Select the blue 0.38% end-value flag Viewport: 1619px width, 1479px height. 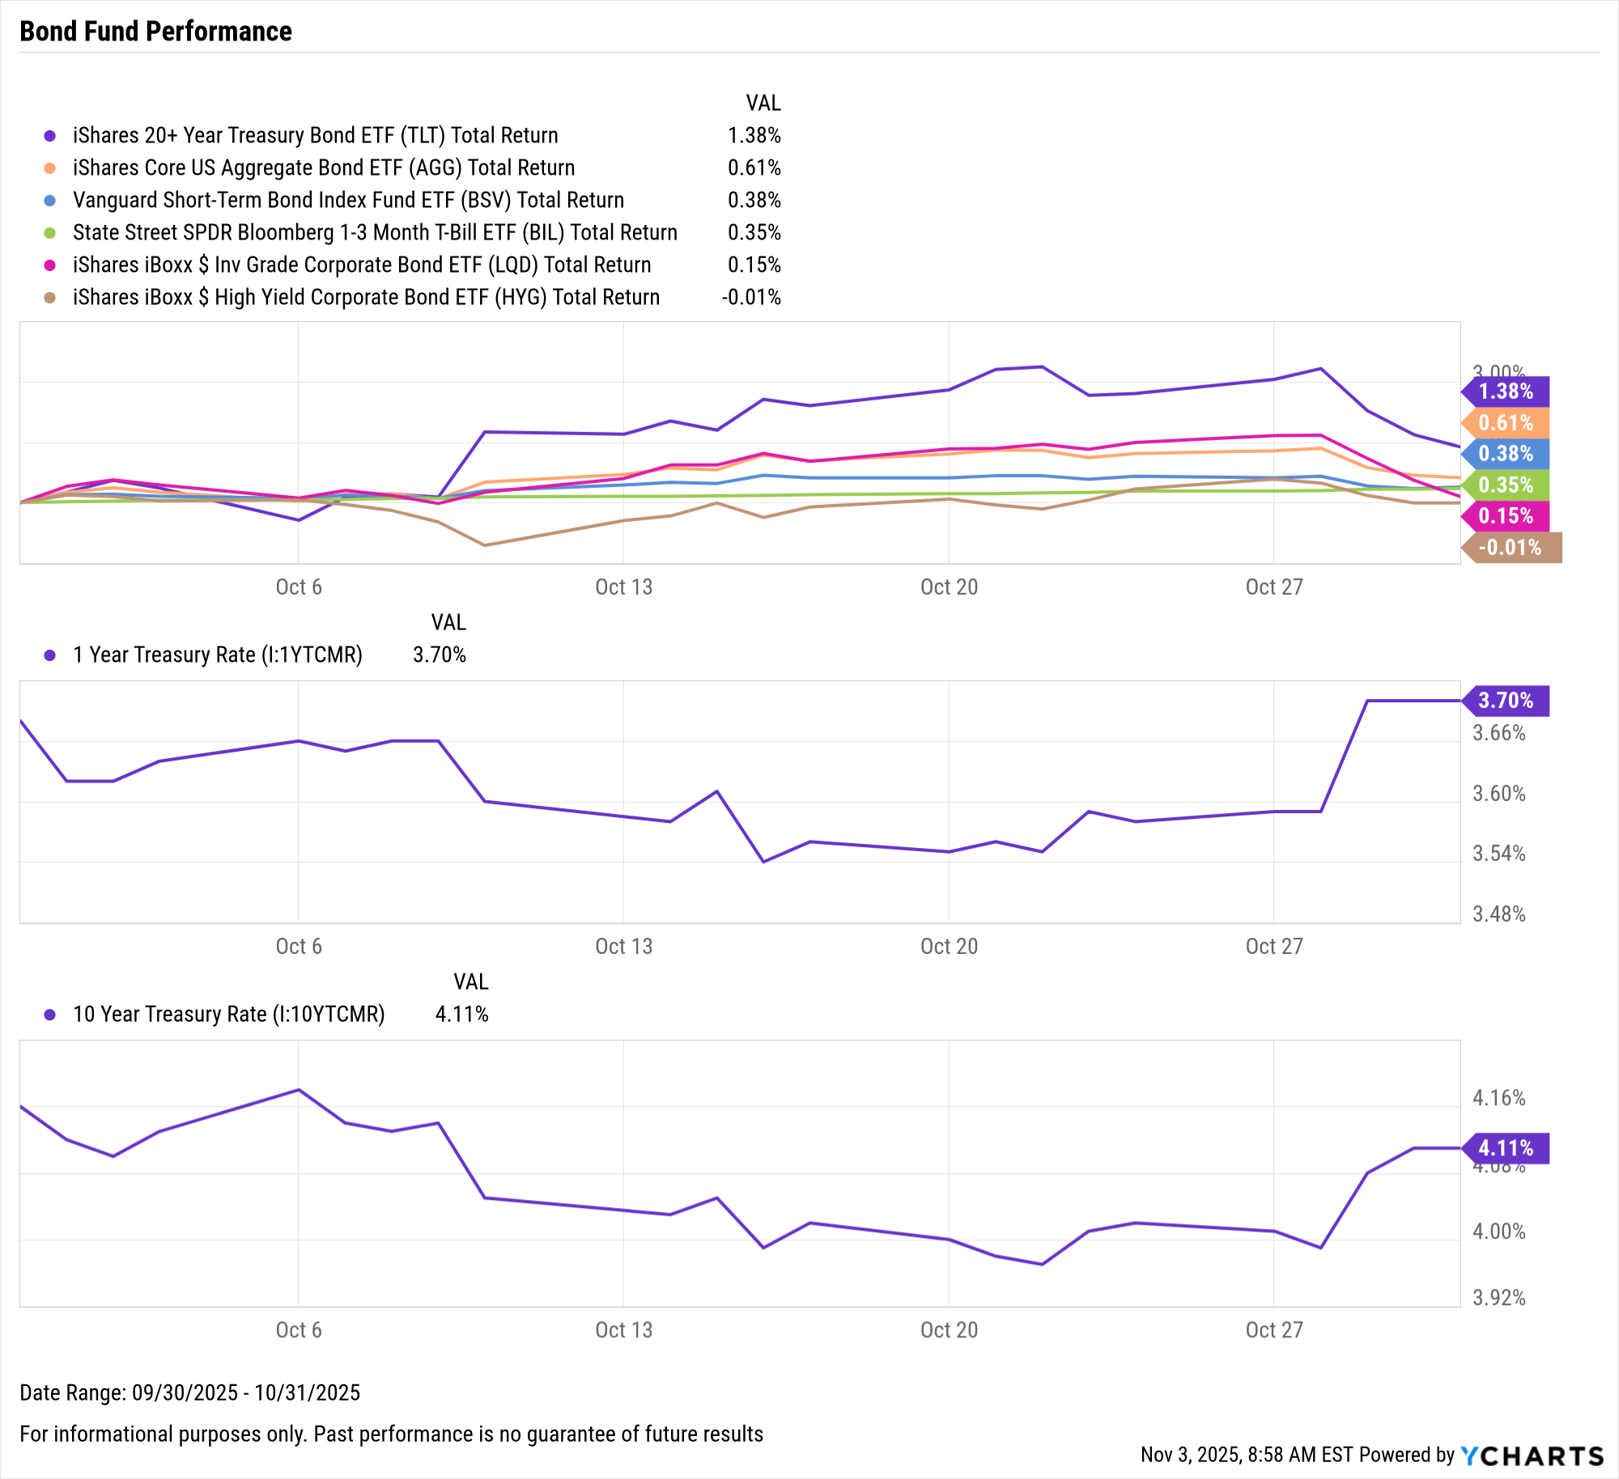click(1506, 454)
